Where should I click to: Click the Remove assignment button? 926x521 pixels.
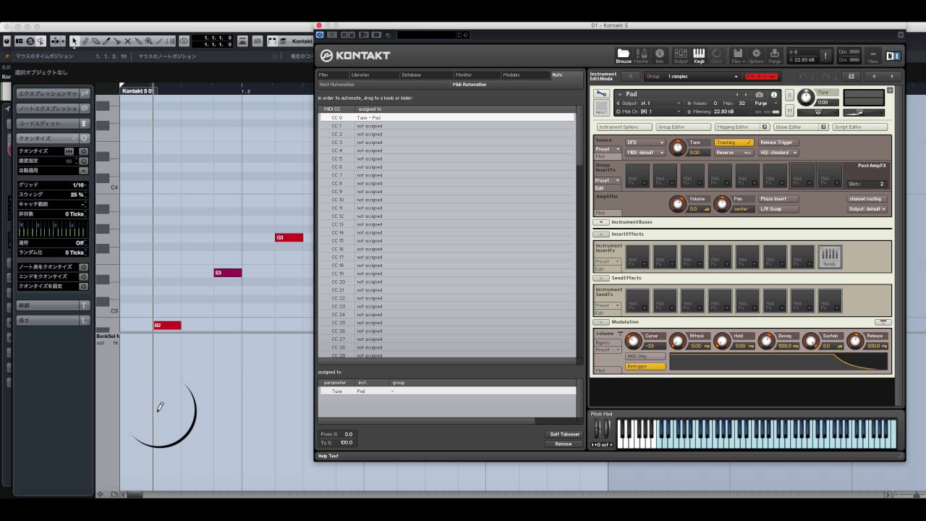pyautogui.click(x=564, y=444)
